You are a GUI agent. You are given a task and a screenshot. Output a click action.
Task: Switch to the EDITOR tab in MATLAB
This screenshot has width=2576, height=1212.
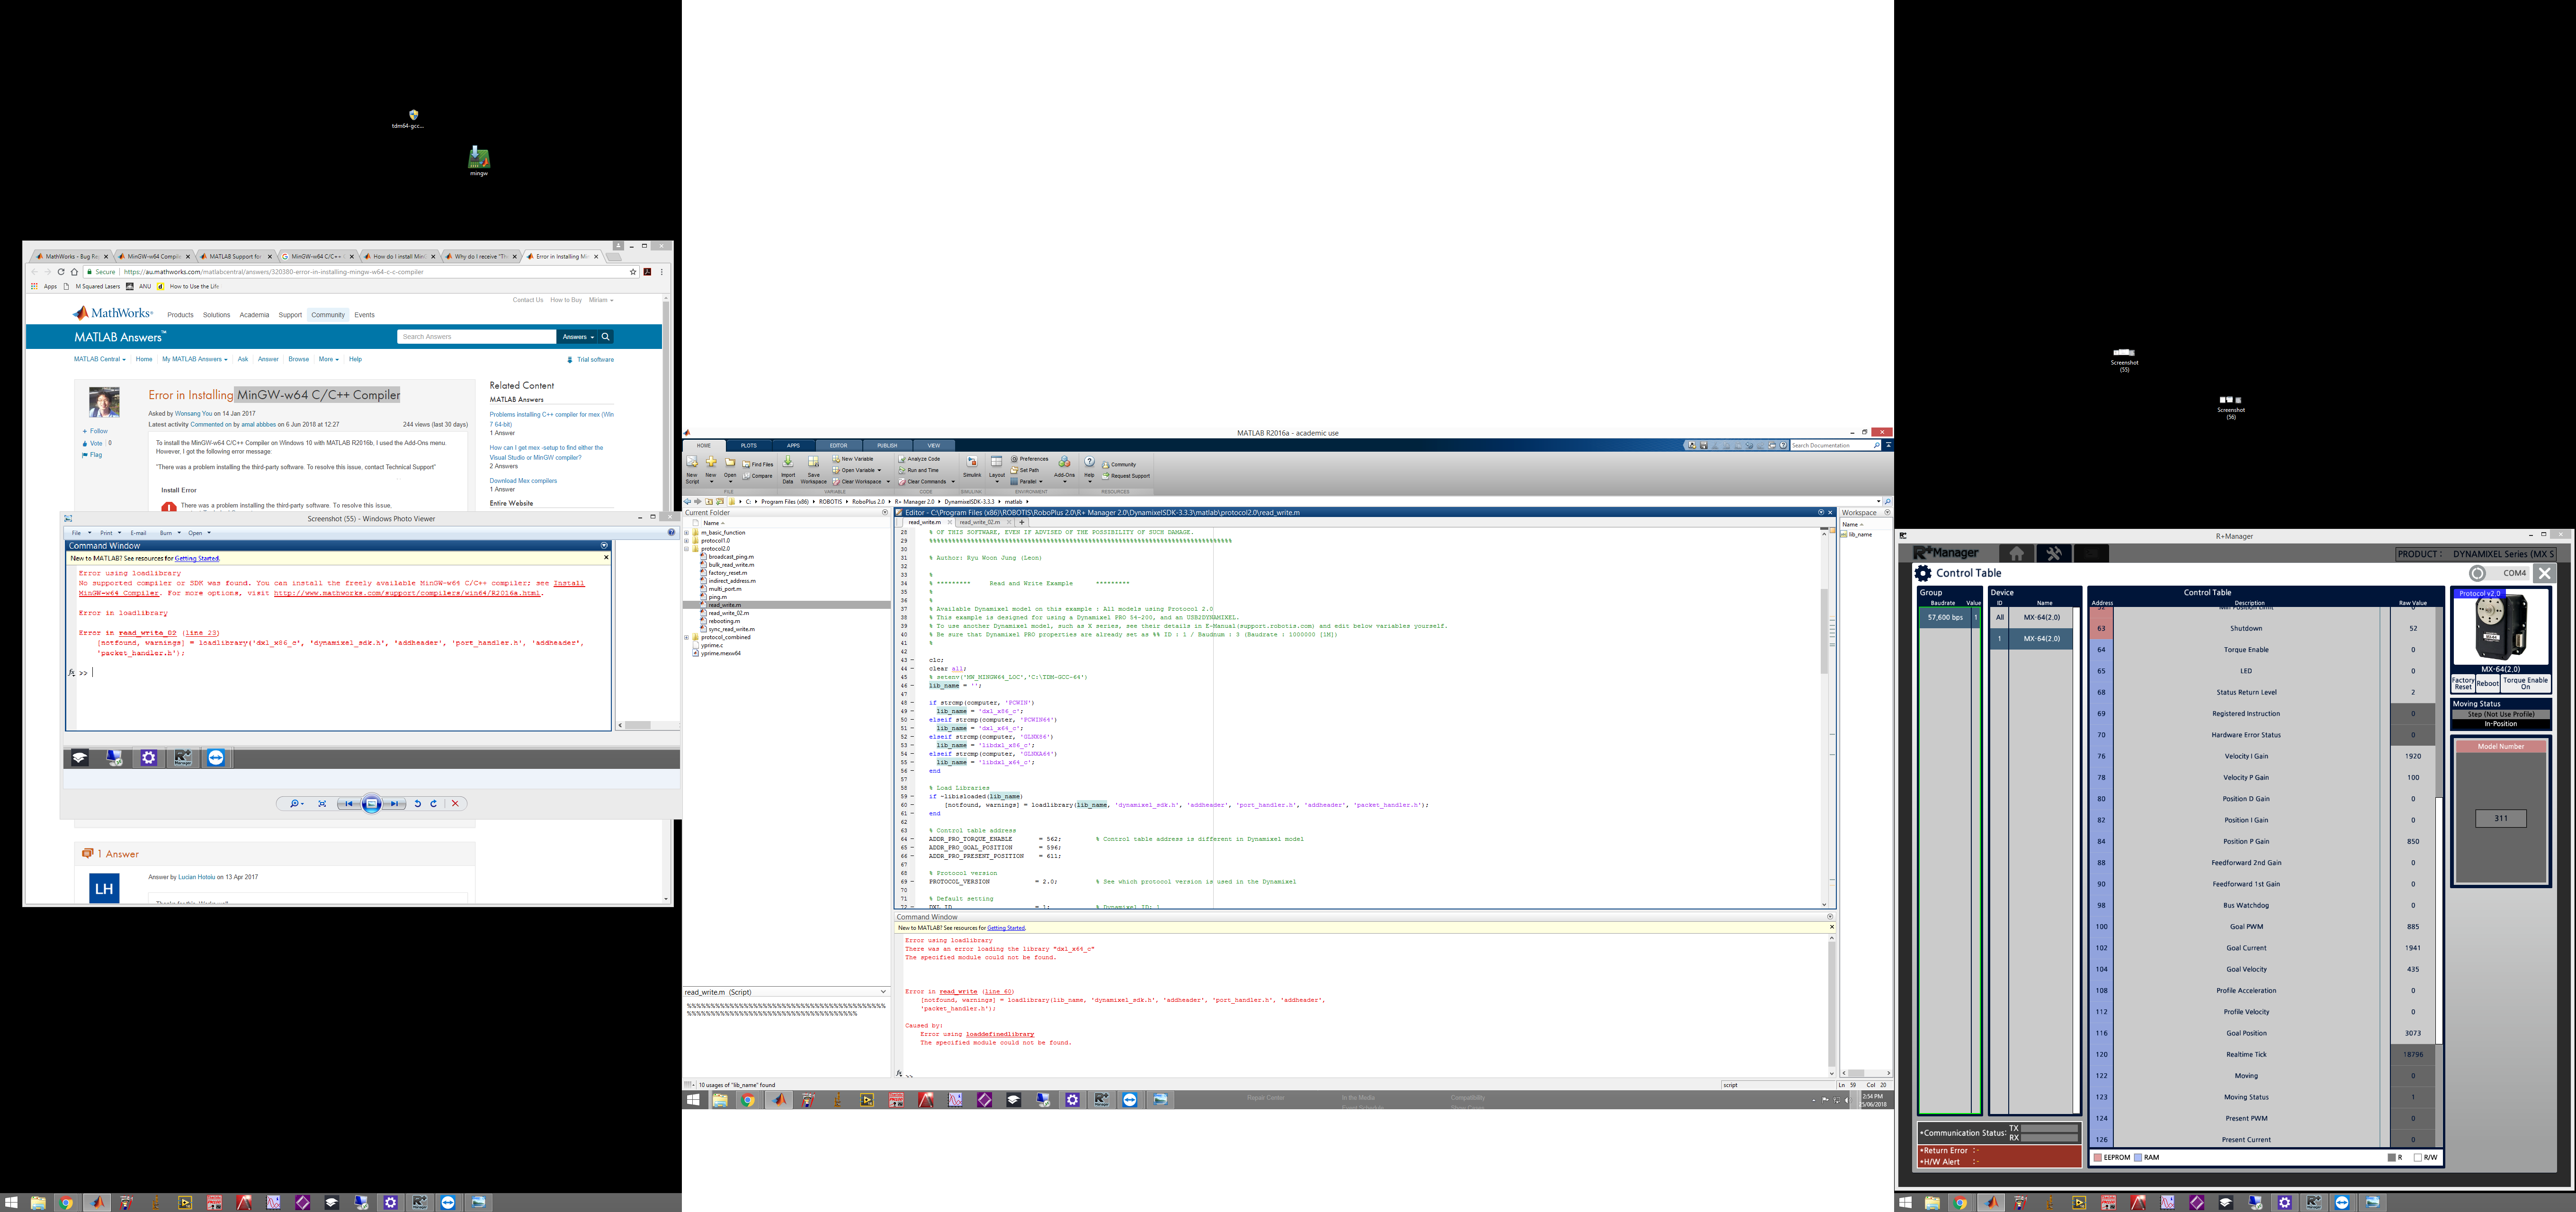point(839,446)
